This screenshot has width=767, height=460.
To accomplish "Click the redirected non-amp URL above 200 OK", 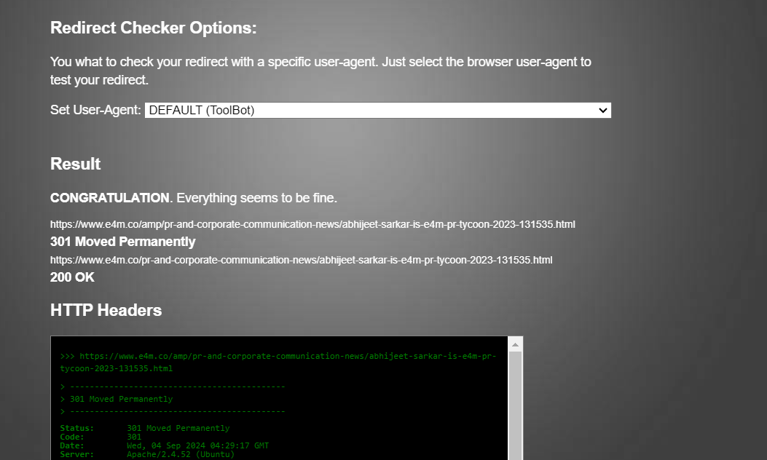I will [301, 260].
